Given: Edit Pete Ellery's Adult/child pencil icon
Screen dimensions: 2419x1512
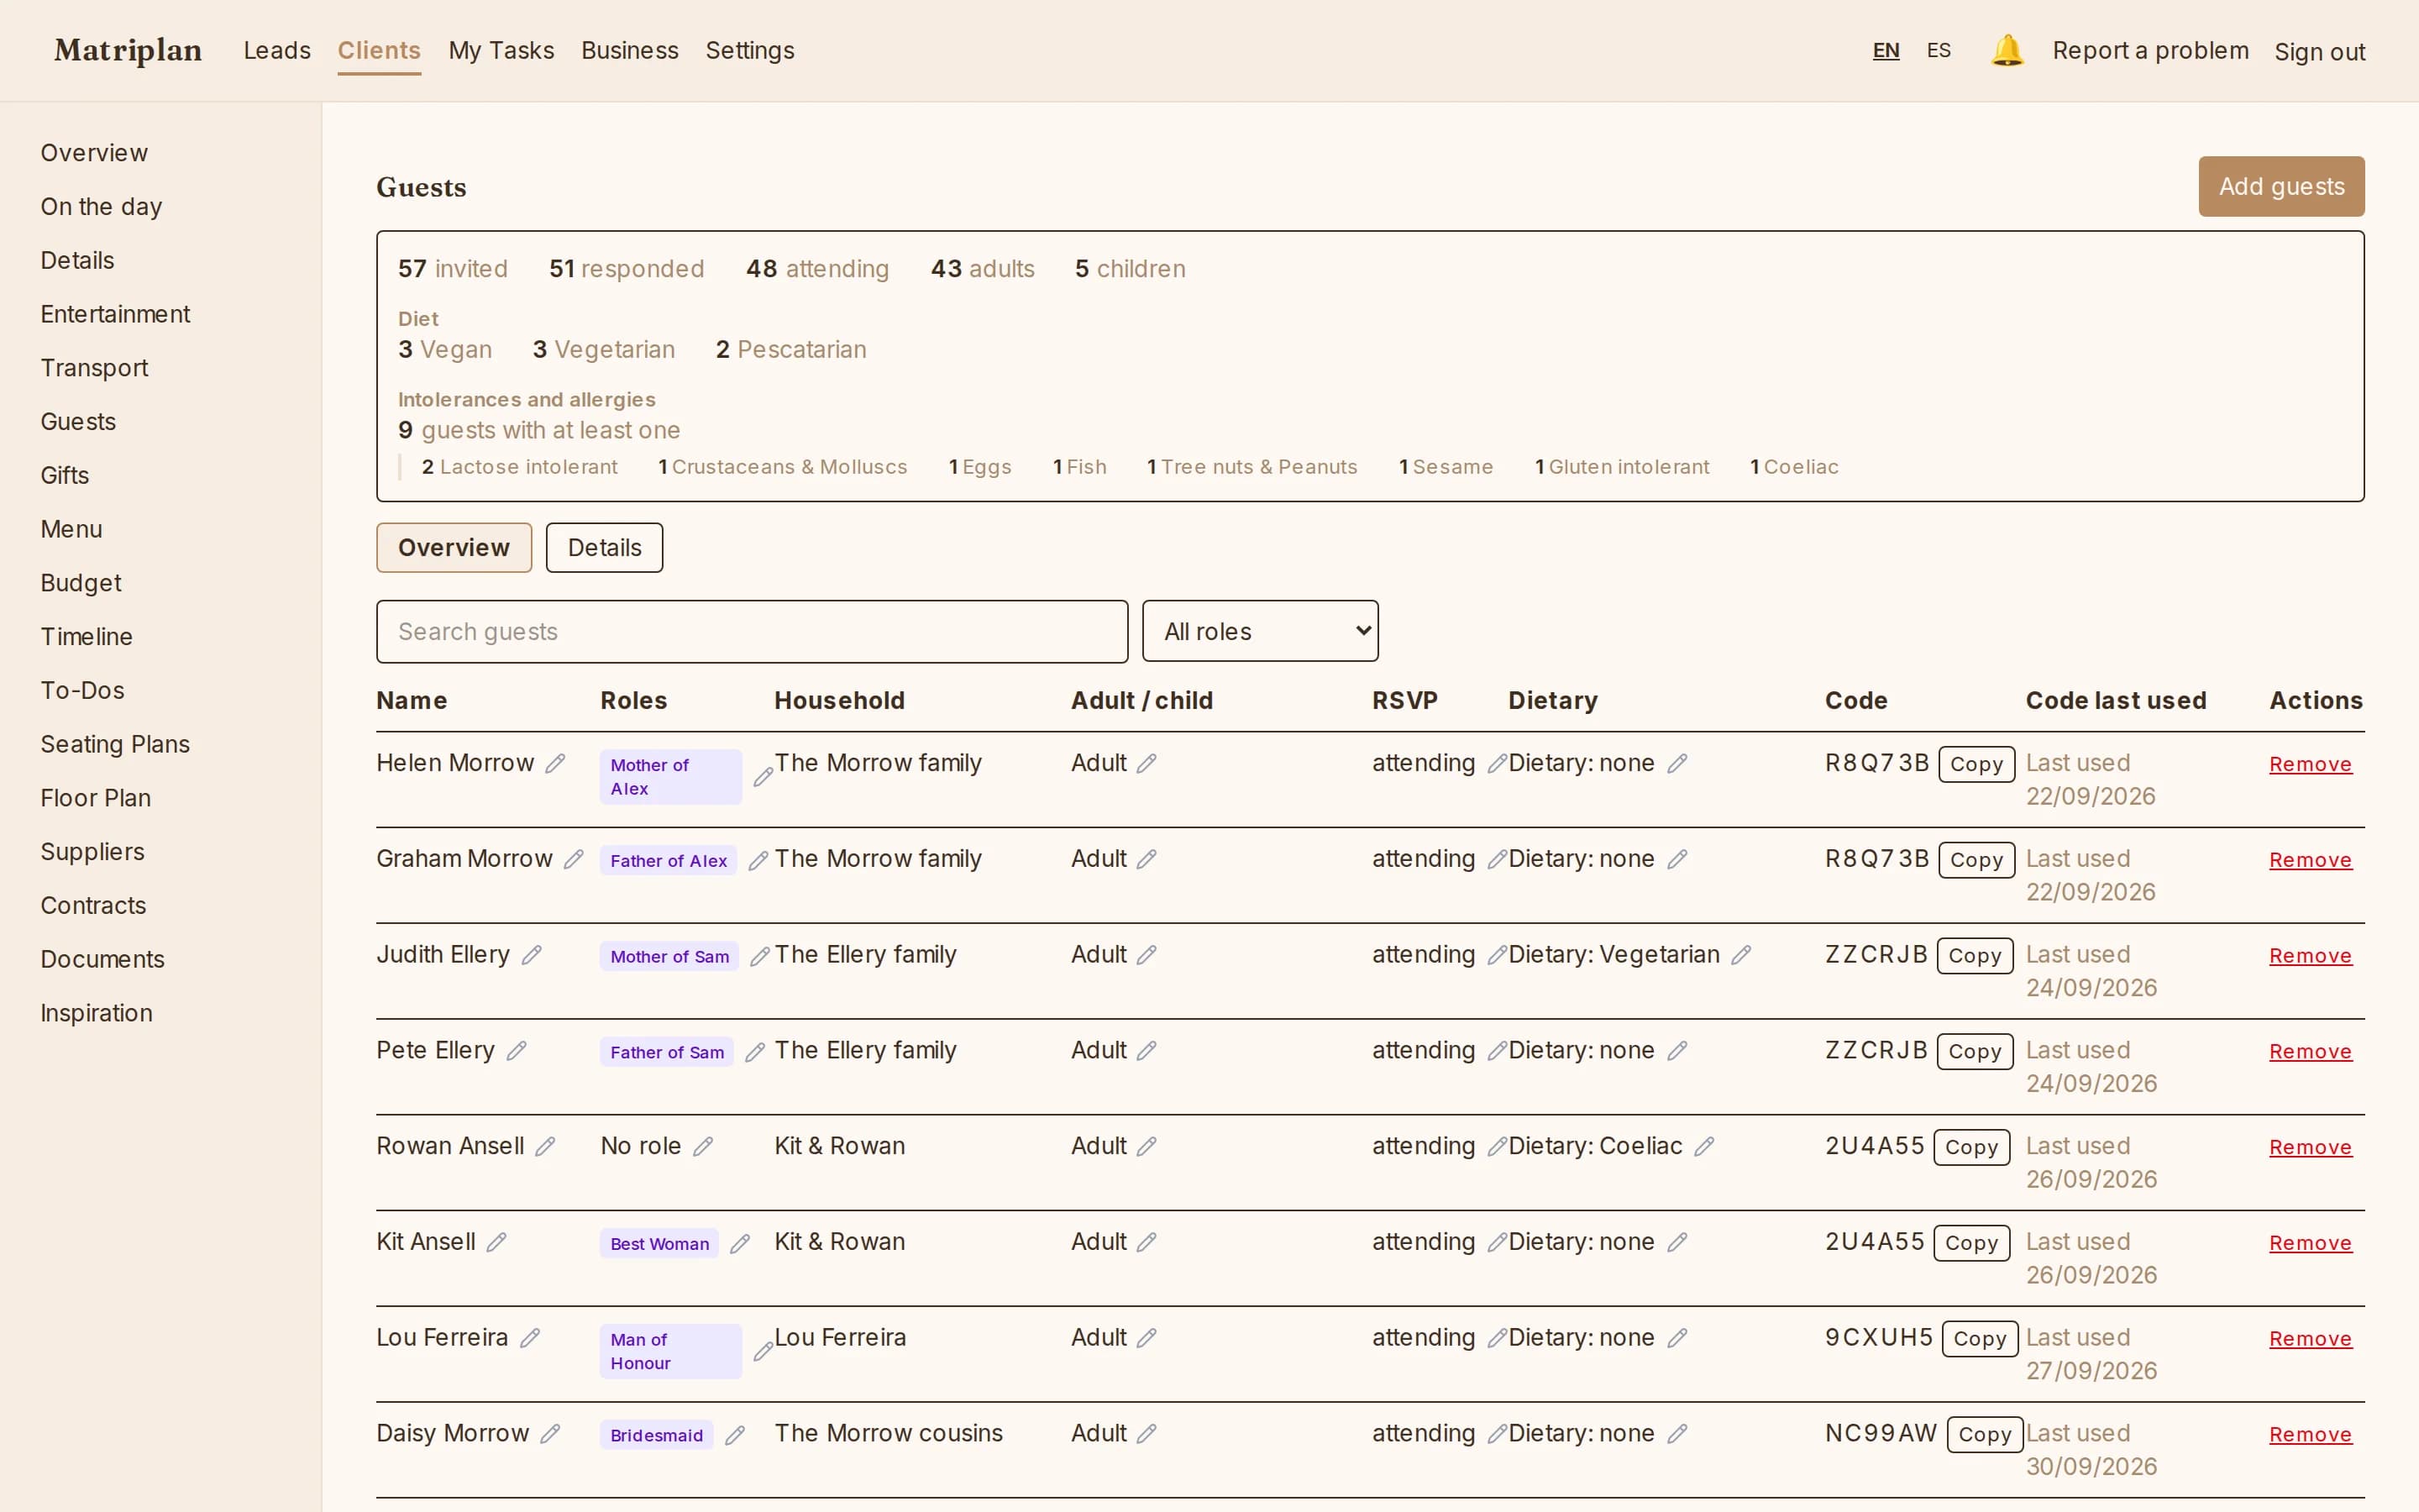Looking at the screenshot, I should point(1147,1050).
